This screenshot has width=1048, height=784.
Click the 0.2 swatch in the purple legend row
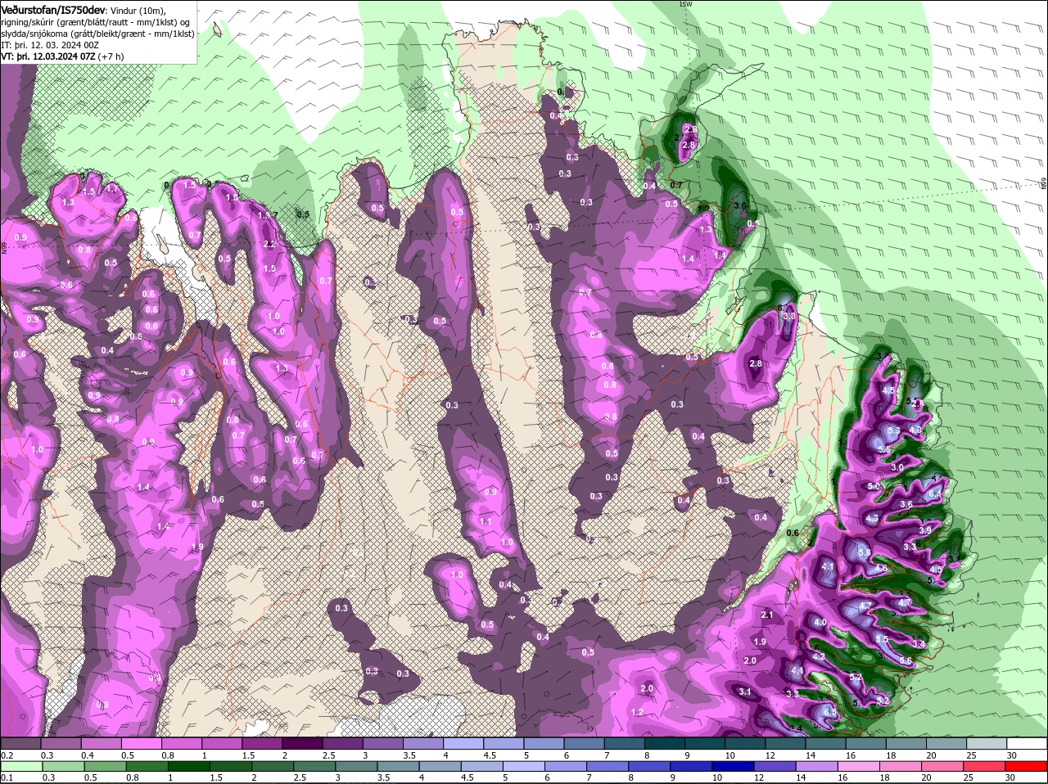point(20,743)
